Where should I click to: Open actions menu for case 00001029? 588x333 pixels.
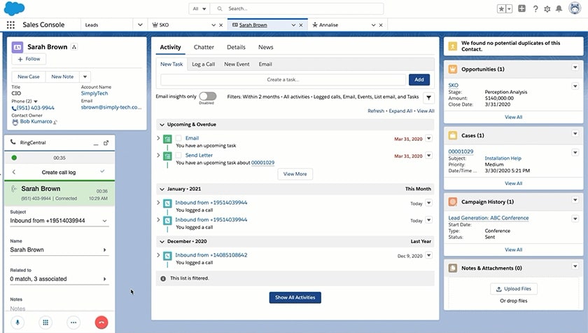(x=575, y=152)
